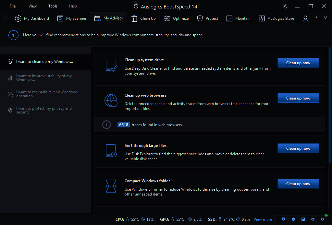Image resolution: width=332 pixels, height=225 pixels.
Task: Open the scheduler clock icon in status bar
Action: tap(293, 219)
